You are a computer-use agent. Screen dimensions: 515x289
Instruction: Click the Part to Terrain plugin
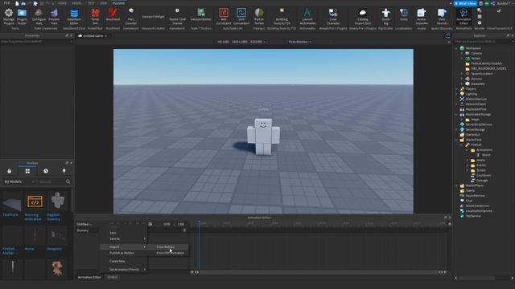tap(259, 16)
